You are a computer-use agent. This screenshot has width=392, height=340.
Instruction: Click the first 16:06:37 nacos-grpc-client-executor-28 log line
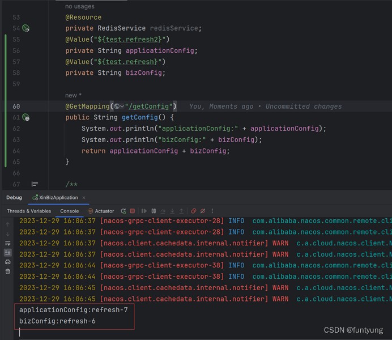pyautogui.click(x=206, y=221)
